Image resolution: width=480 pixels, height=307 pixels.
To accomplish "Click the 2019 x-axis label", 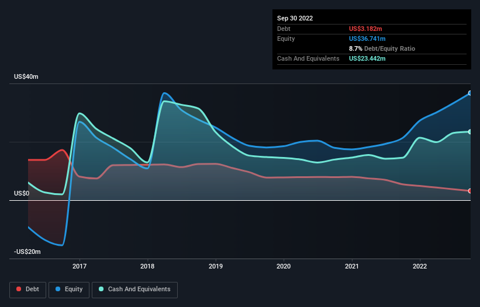I will pos(216,266).
